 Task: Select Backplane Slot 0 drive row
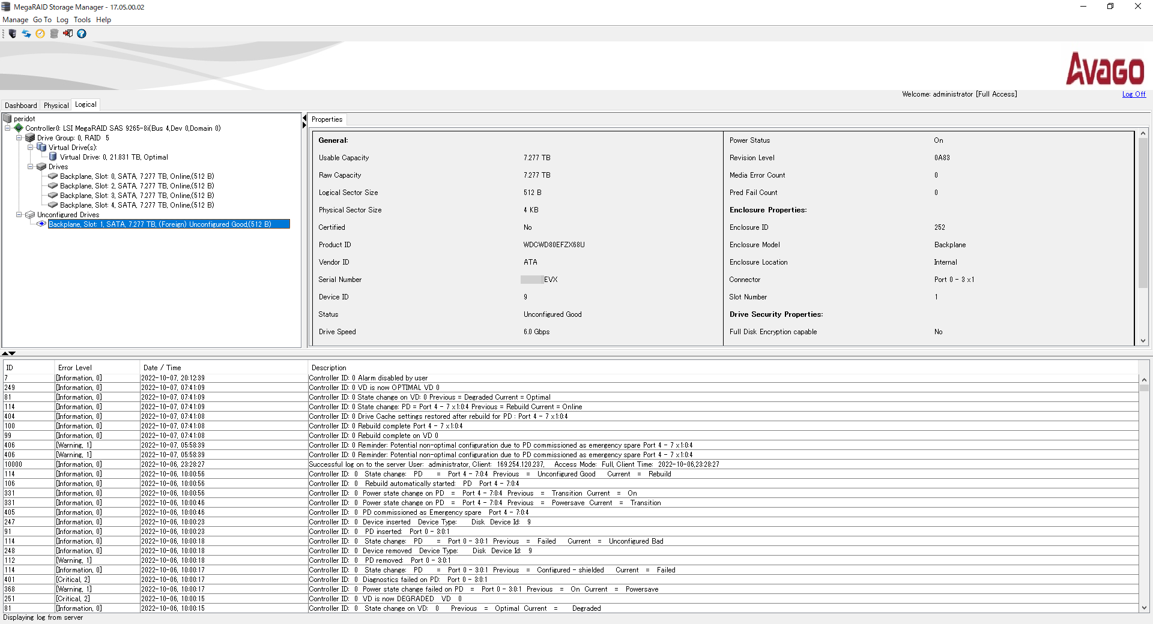point(137,176)
